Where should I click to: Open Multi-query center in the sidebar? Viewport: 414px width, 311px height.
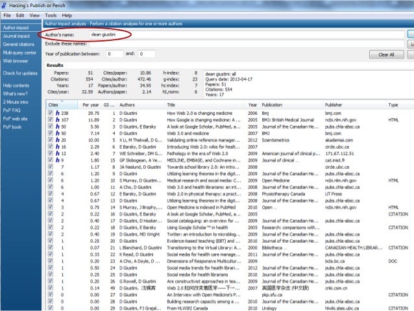tap(19, 53)
